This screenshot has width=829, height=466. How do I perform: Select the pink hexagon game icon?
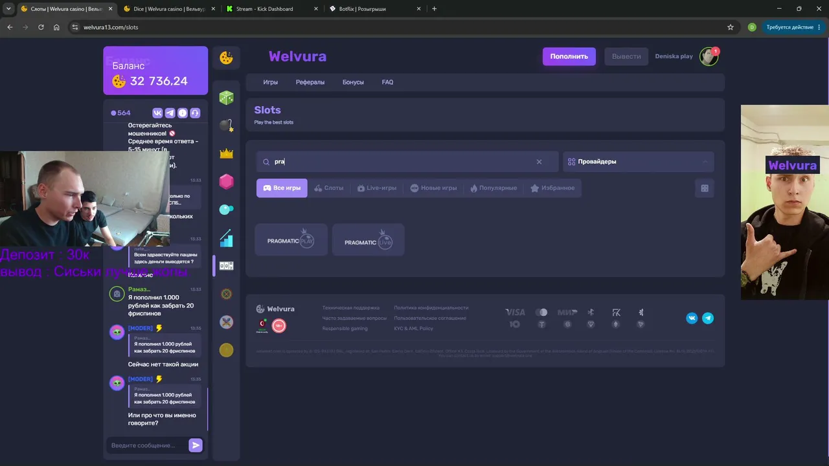226,182
